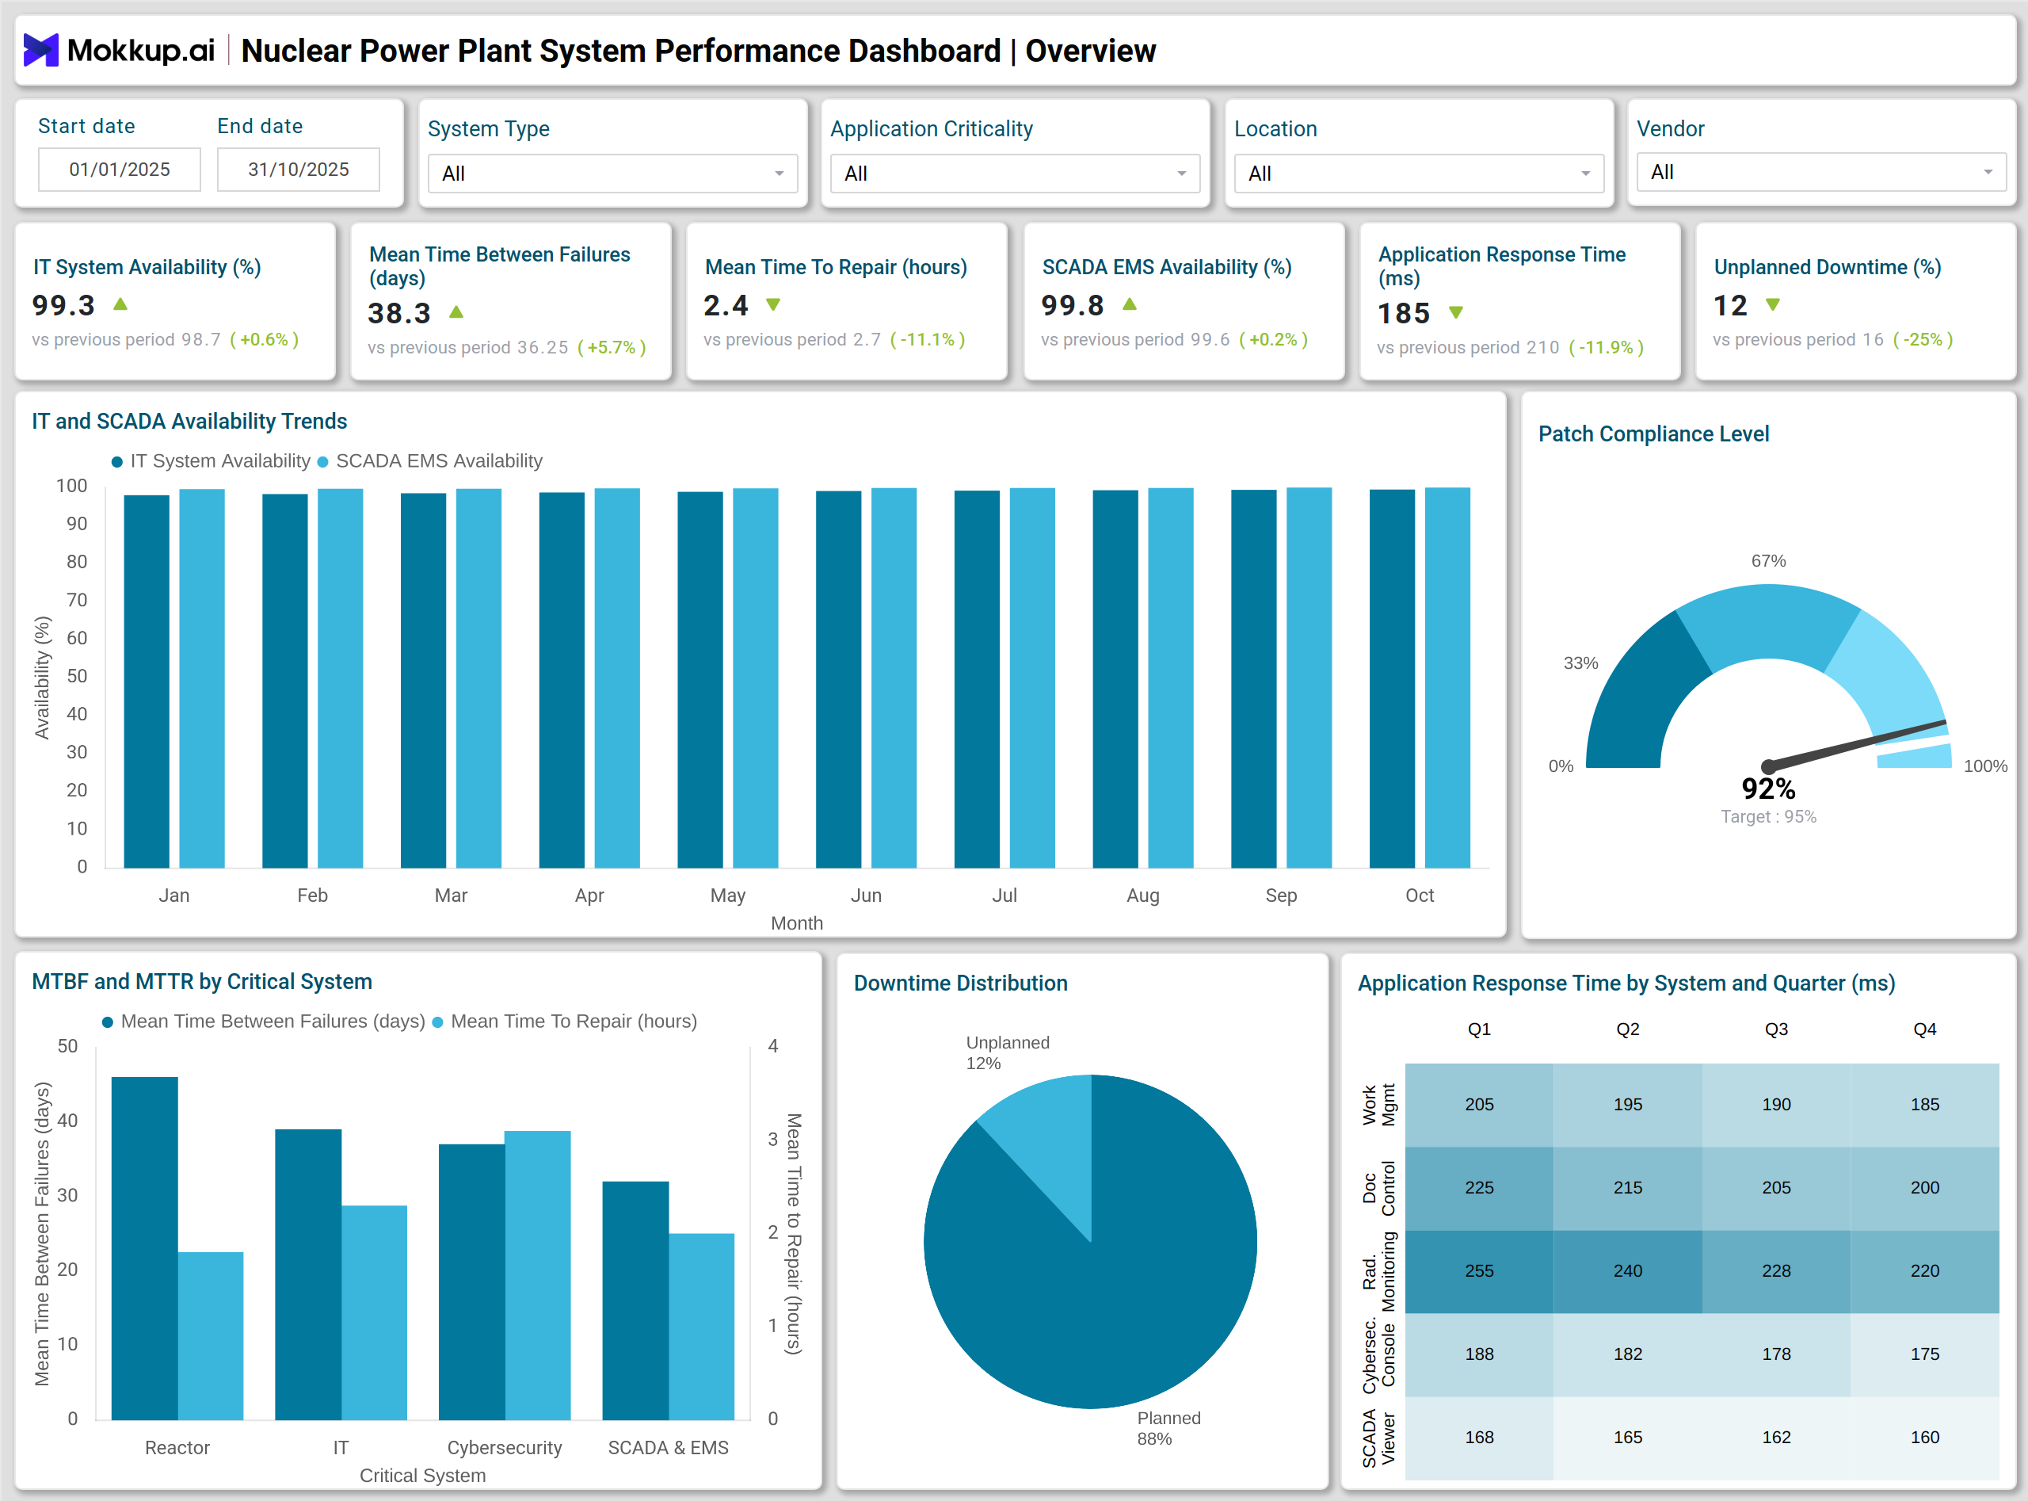Click the IT and SCADA Availability Trends title

[x=190, y=422]
